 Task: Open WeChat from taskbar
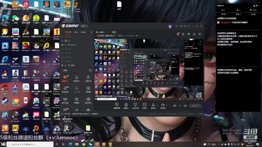coord(90,144)
